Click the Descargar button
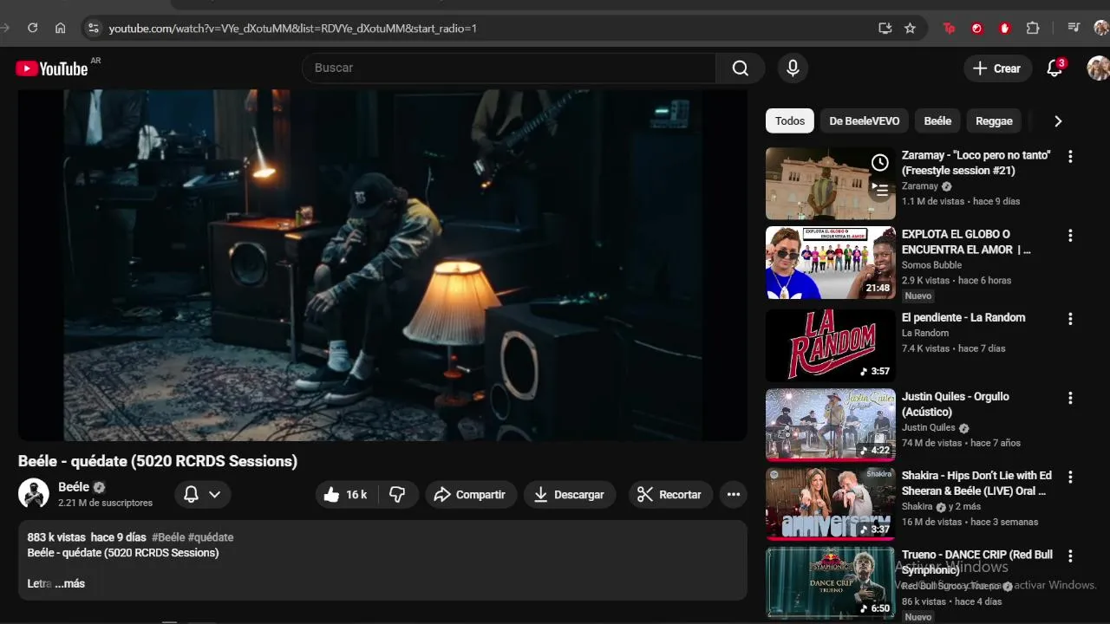Screen dimensions: 1110x624 click(569, 495)
